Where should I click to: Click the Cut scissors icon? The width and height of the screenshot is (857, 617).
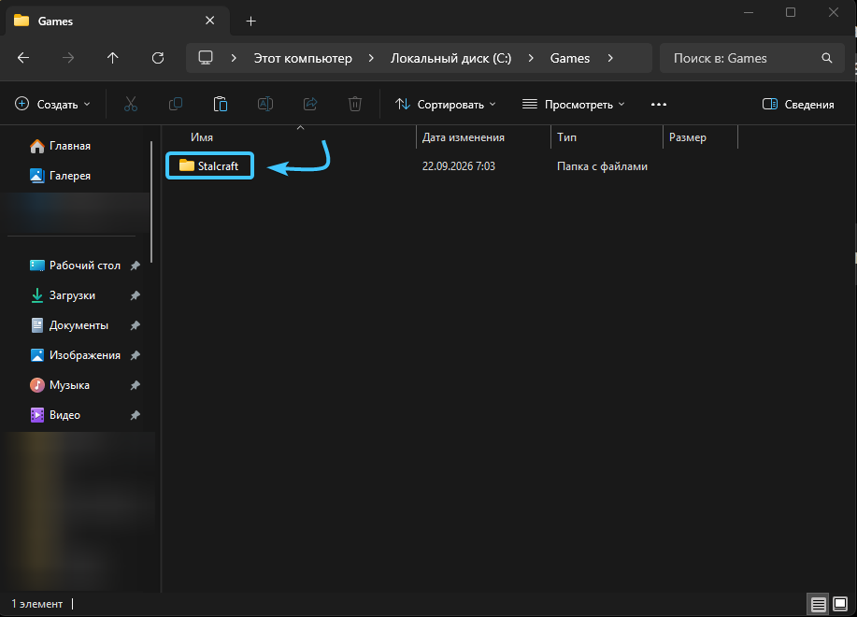click(x=131, y=104)
